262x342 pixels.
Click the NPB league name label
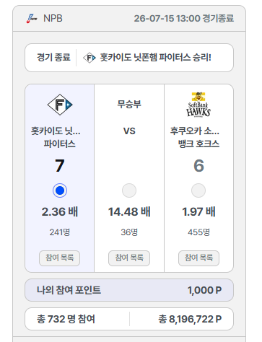(x=53, y=19)
